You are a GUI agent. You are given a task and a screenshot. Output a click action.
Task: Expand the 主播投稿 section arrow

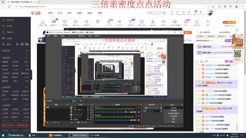pos(211,32)
